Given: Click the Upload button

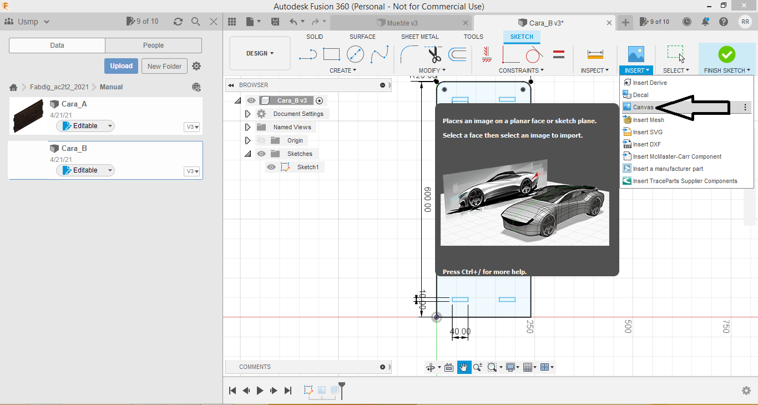Looking at the screenshot, I should (121, 66).
